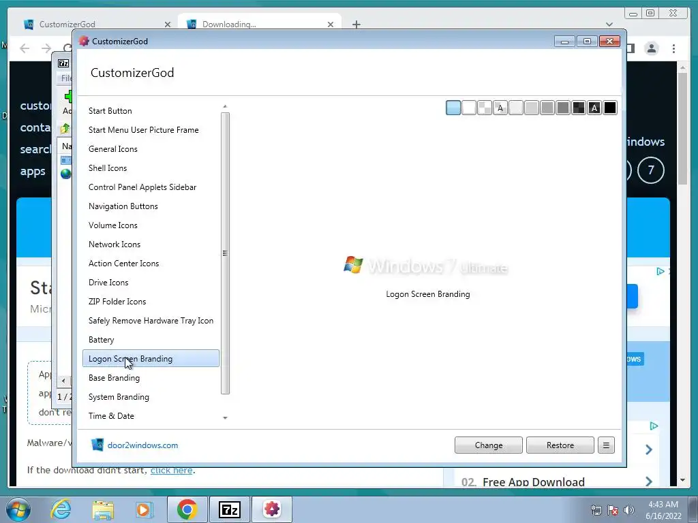Open Chrome's profile avatar icon
698x523 pixels.
(651, 48)
